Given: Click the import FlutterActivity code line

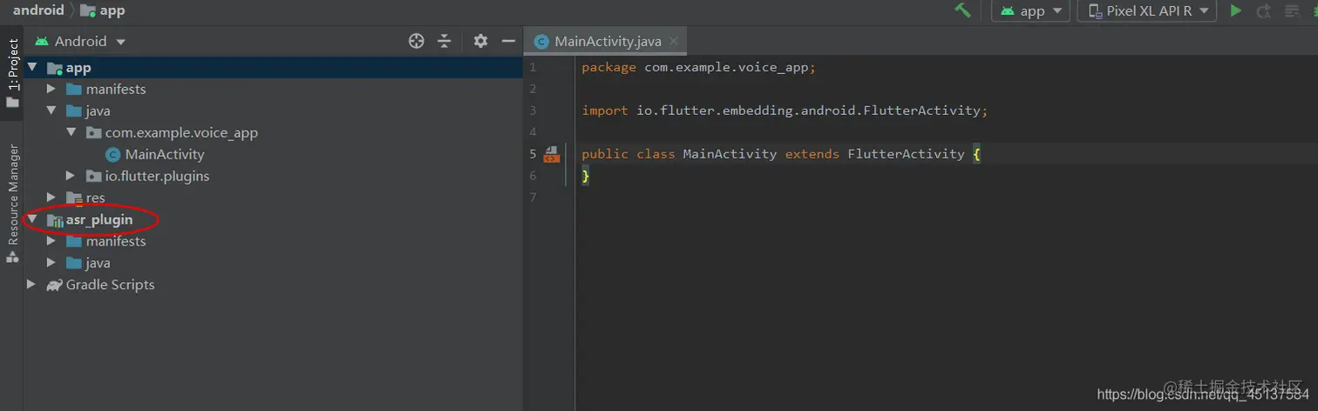Looking at the screenshot, I should (x=785, y=111).
